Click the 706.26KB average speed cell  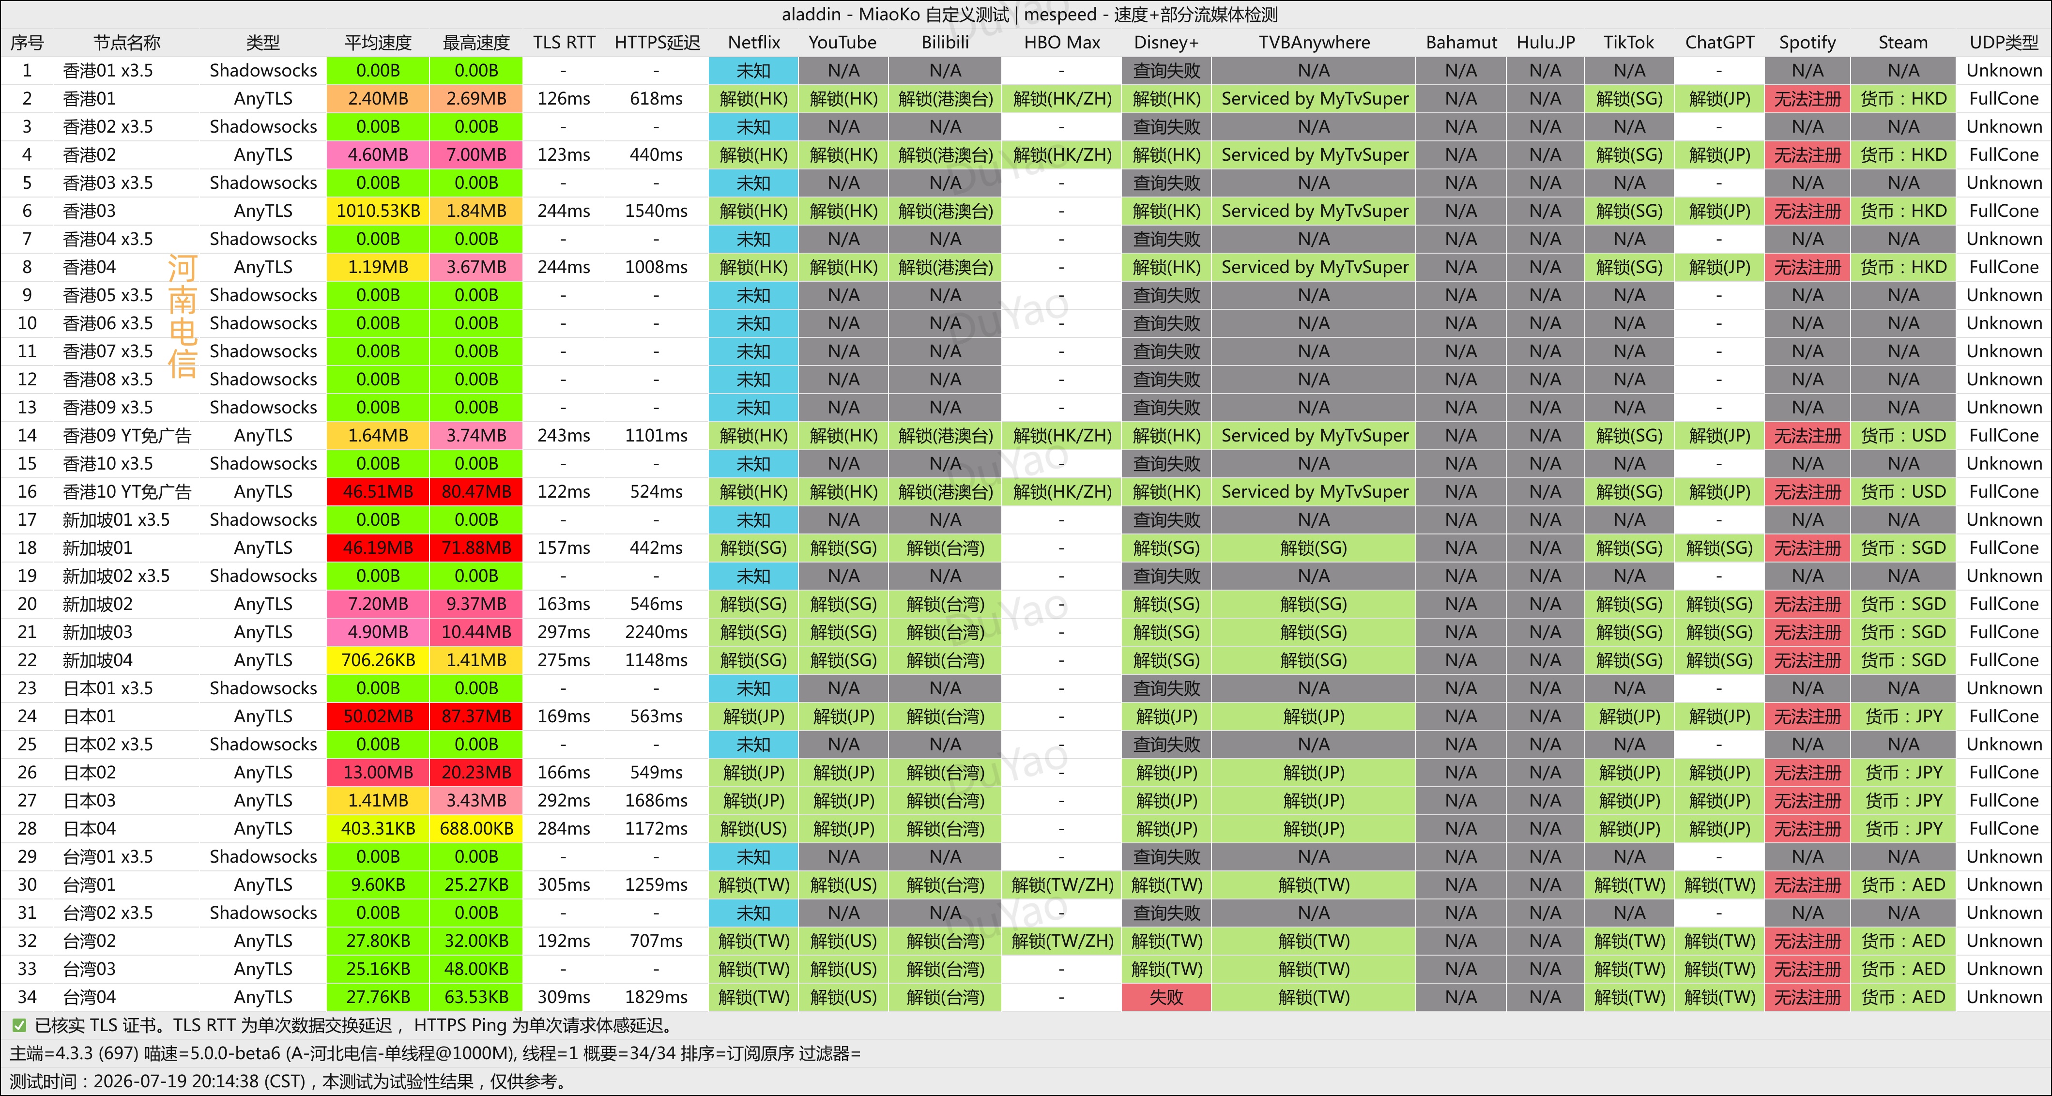tap(378, 660)
